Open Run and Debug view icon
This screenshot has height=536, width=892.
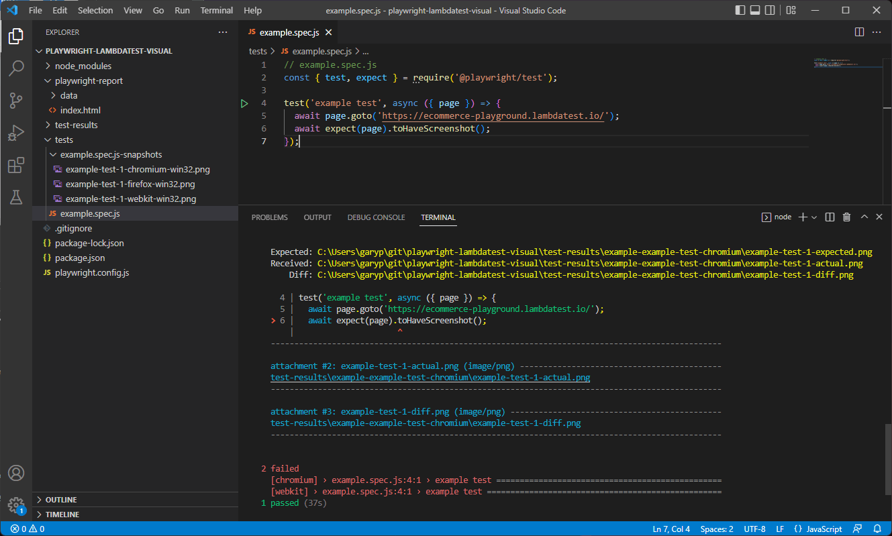[x=16, y=133]
